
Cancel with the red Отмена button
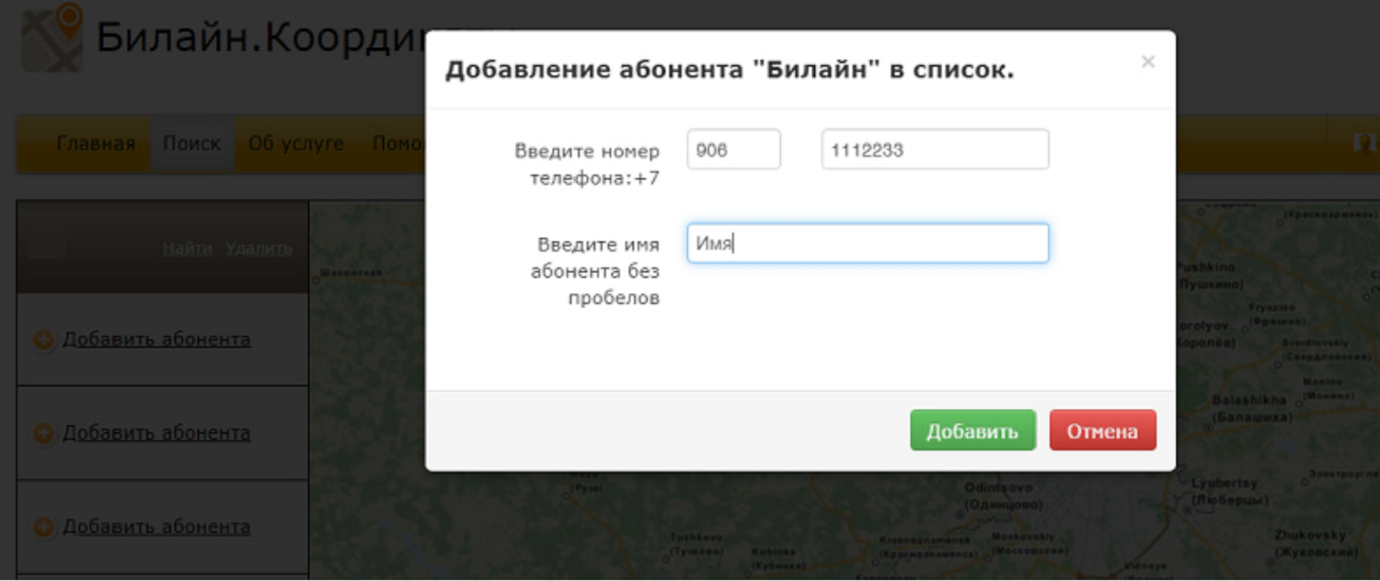click(x=1102, y=430)
